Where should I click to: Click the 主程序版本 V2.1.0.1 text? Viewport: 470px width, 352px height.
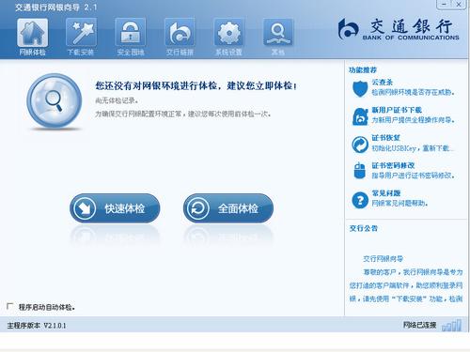(37, 326)
